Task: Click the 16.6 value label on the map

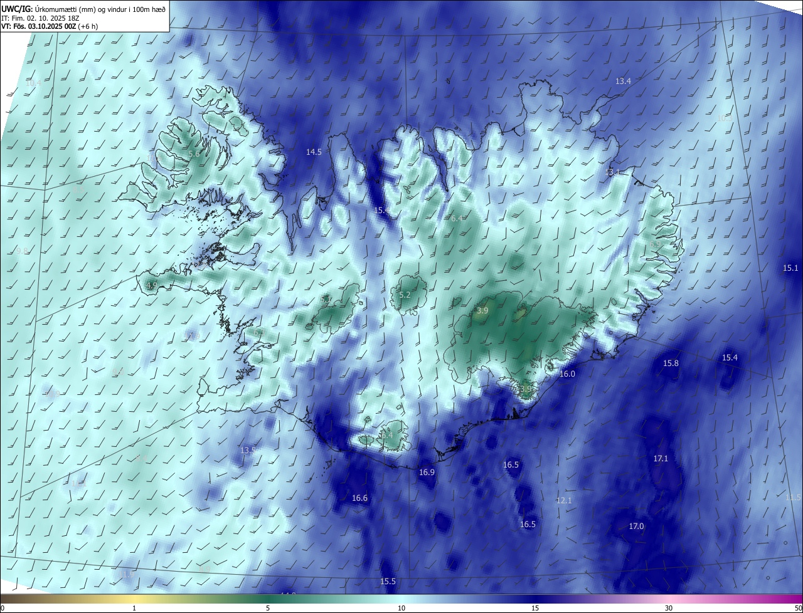Action: coord(359,498)
